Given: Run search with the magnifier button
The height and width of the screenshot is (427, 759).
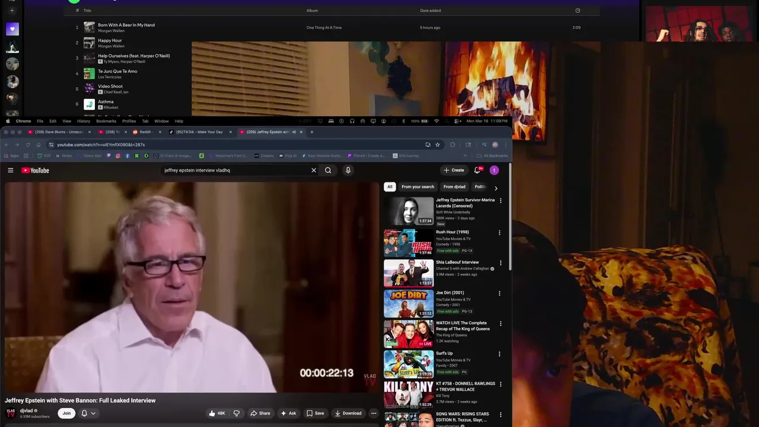Looking at the screenshot, I should click(328, 170).
